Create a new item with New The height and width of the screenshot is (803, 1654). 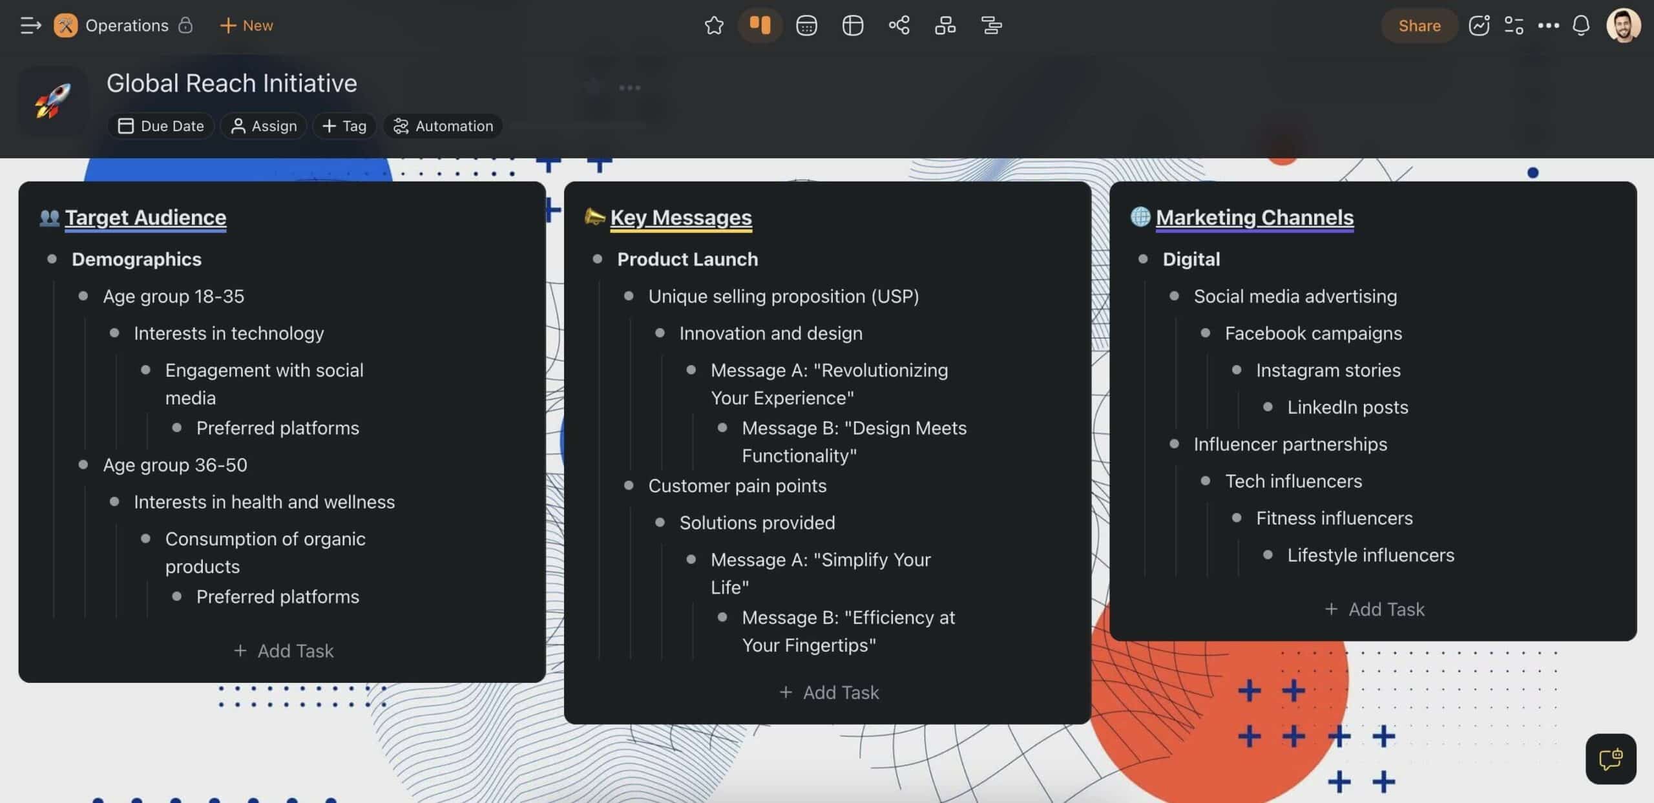tap(246, 26)
